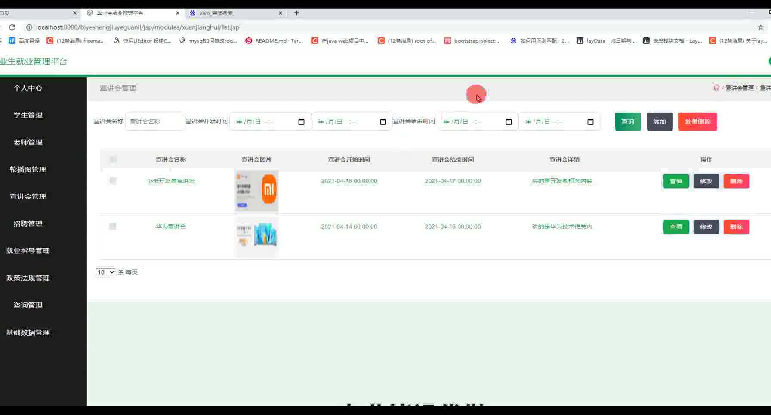The image size is (771, 415).
Task: Select the 华为宣讲会 name text
Action: coord(171,226)
